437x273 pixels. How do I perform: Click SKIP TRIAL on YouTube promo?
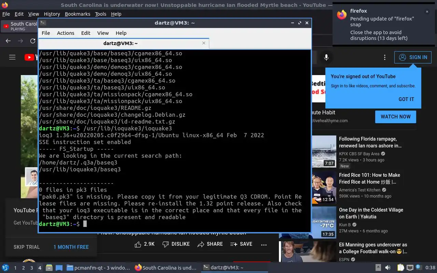27,247
